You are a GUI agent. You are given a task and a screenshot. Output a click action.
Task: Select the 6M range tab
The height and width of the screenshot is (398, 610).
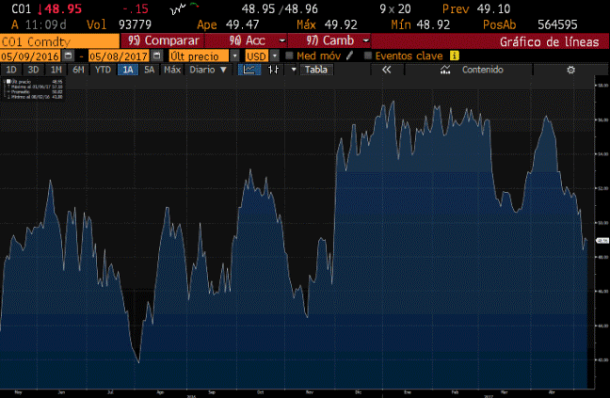[78, 70]
